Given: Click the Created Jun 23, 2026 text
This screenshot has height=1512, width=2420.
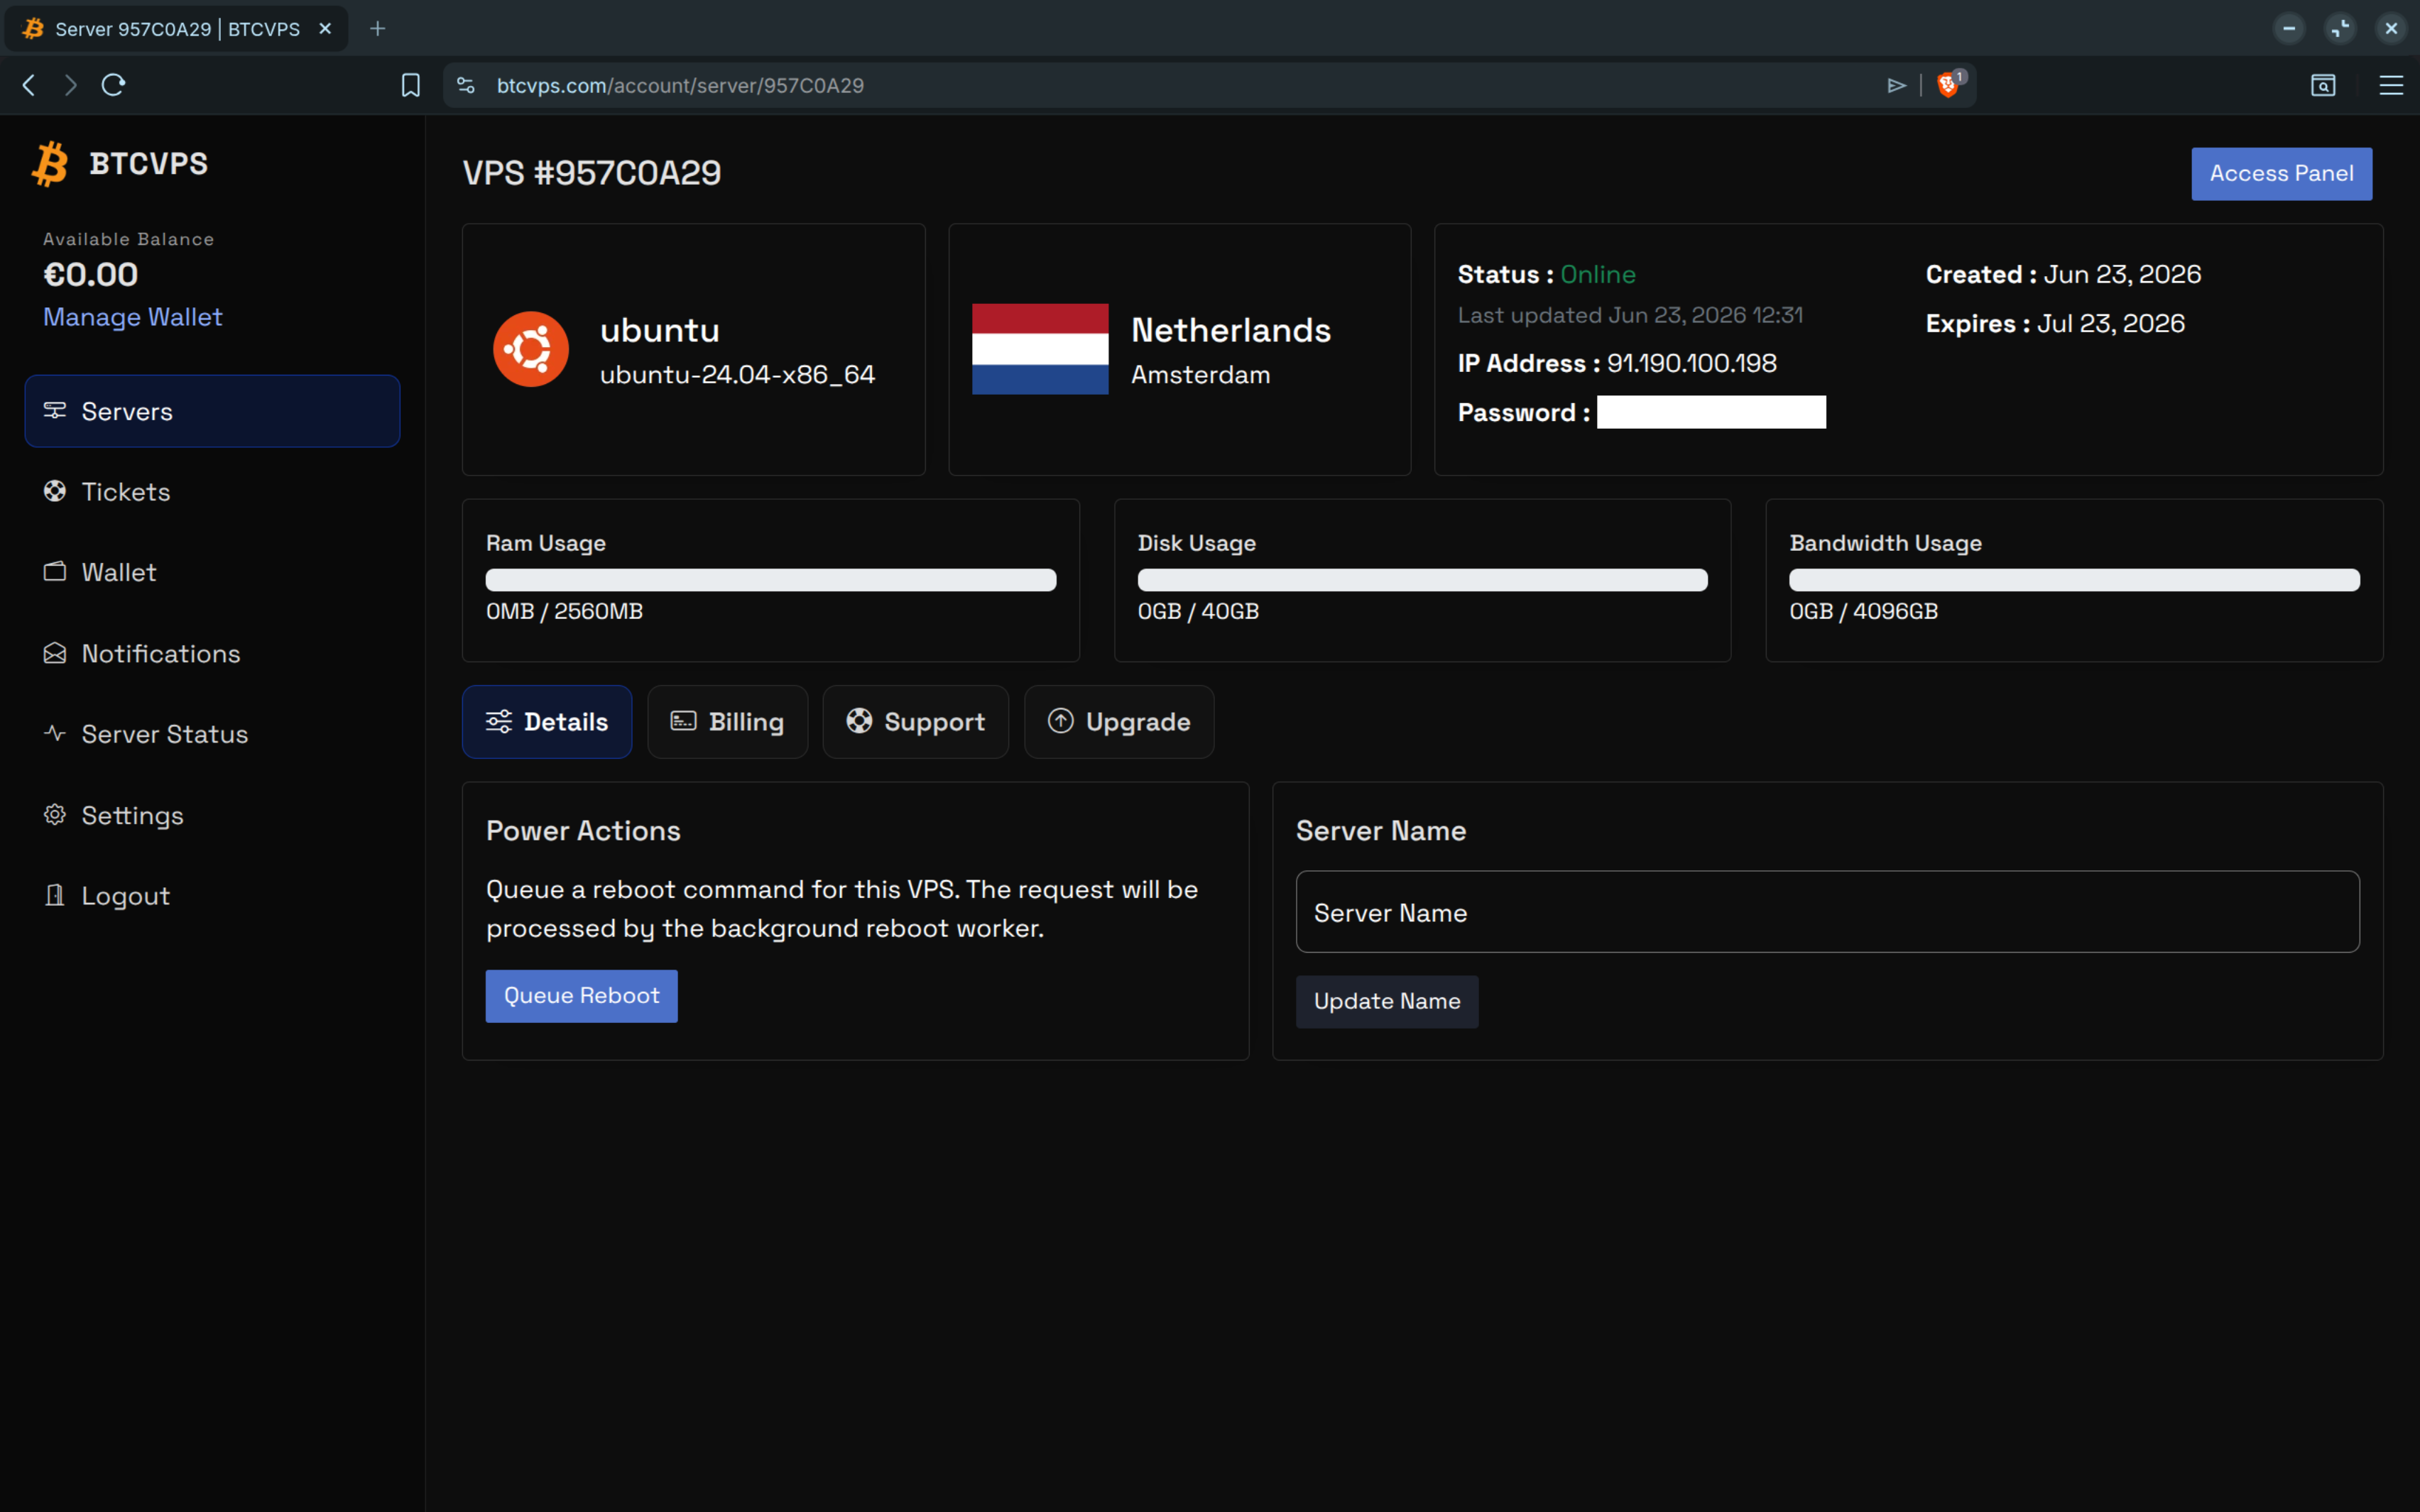Looking at the screenshot, I should pyautogui.click(x=2063, y=274).
